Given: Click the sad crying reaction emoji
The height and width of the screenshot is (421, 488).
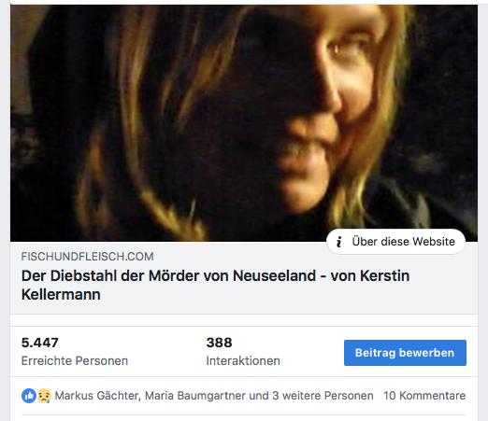Looking at the screenshot, I should pyautogui.click(x=44, y=396).
